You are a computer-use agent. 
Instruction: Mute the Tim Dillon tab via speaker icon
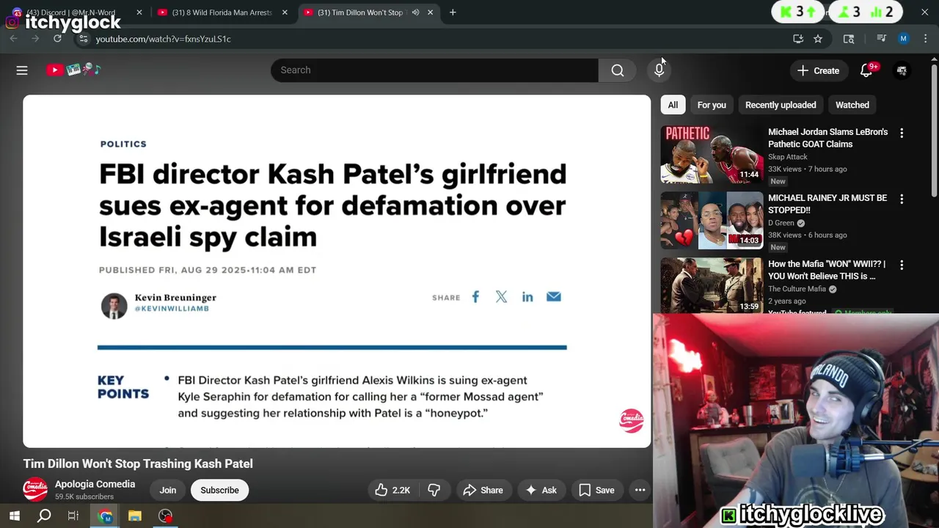point(415,12)
